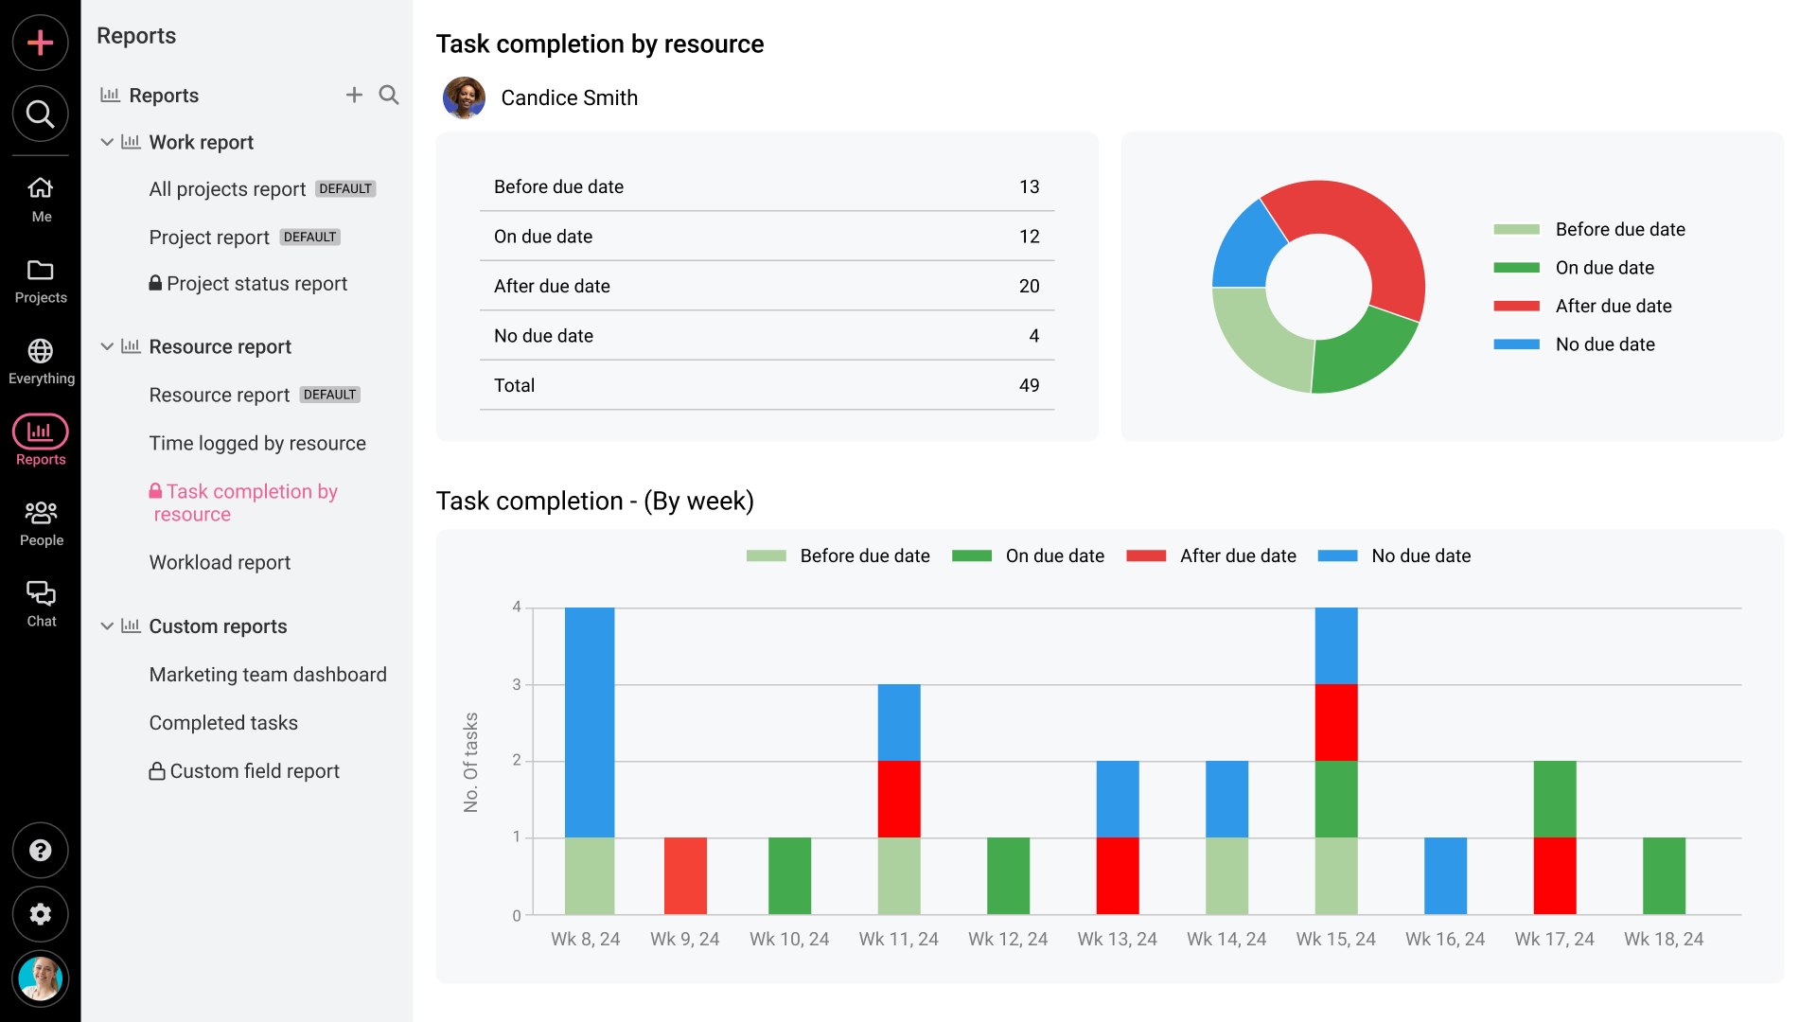Click the add new report plus button
Screen dimensions: 1817x1022
coord(355,95)
